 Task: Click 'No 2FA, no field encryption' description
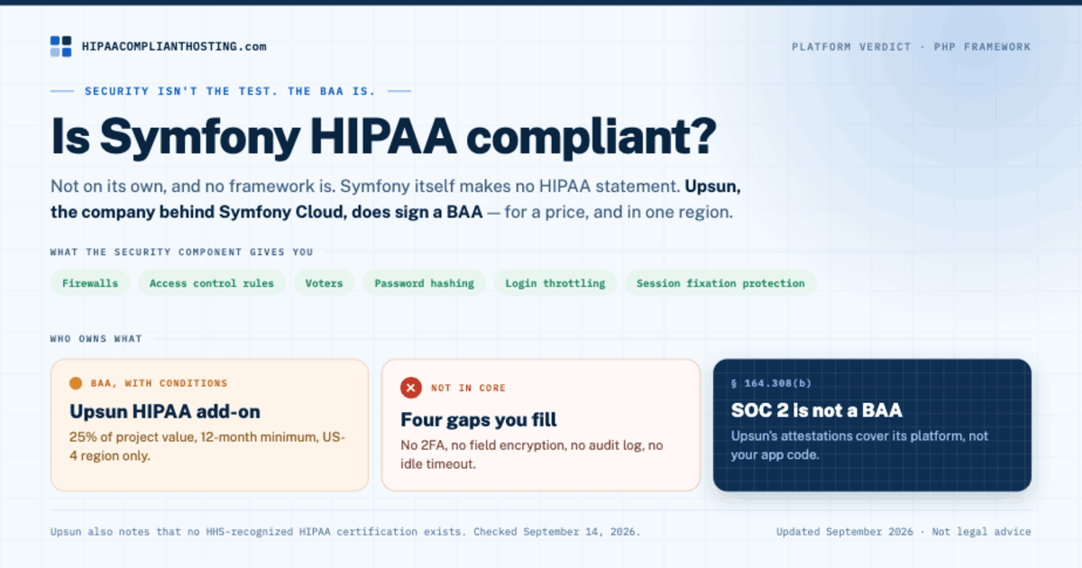(x=532, y=454)
